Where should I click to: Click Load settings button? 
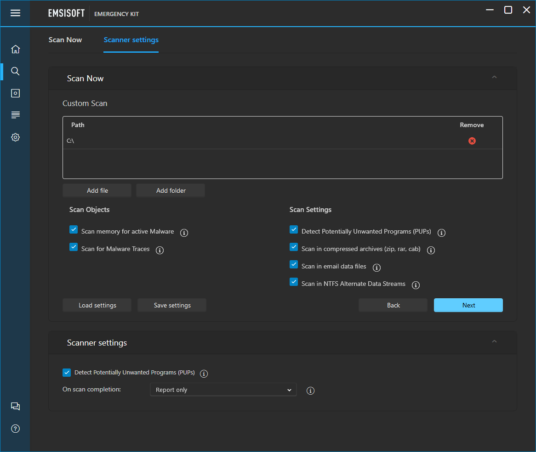click(97, 305)
